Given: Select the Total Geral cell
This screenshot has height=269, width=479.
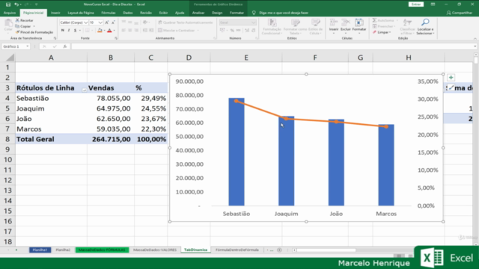Looking at the screenshot, I should coord(51,139).
